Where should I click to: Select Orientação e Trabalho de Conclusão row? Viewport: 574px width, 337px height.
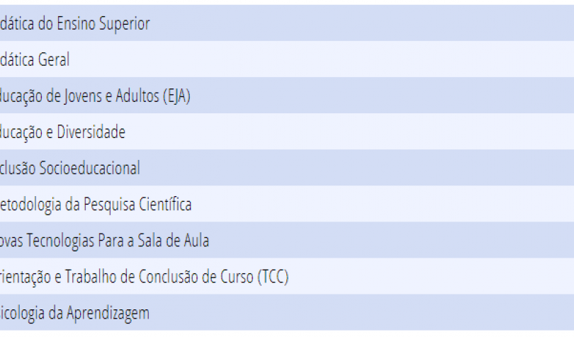coord(287,276)
